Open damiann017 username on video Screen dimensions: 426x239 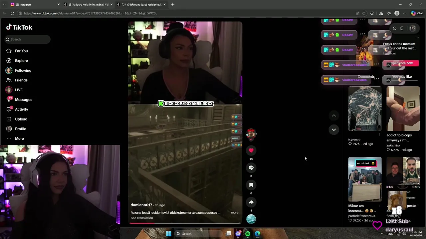tap(141, 205)
